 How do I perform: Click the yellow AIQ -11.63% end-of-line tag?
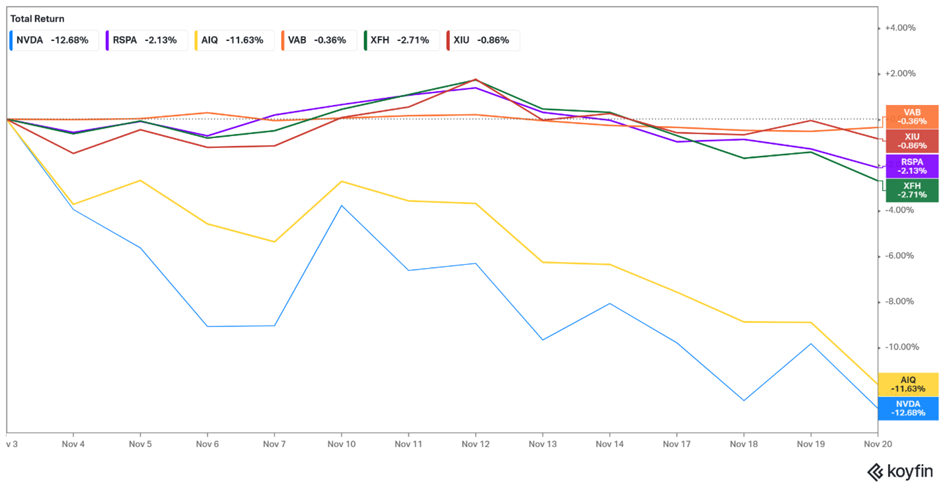click(908, 384)
